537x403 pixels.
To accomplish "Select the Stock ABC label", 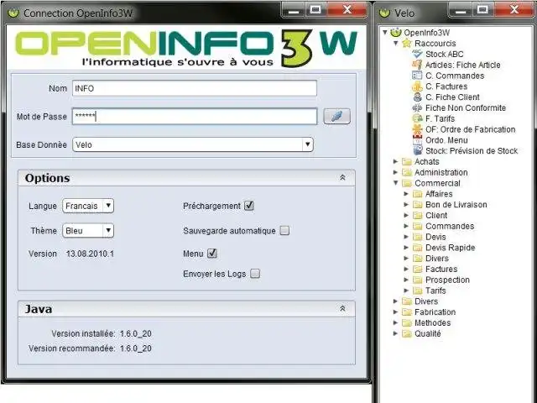I will click(x=444, y=54).
